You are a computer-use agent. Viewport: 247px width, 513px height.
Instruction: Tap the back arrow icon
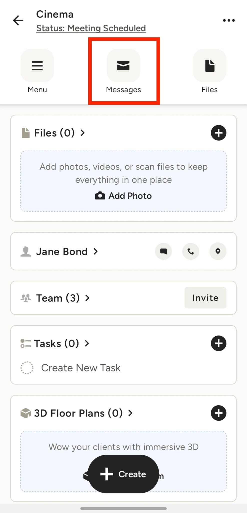point(18,20)
